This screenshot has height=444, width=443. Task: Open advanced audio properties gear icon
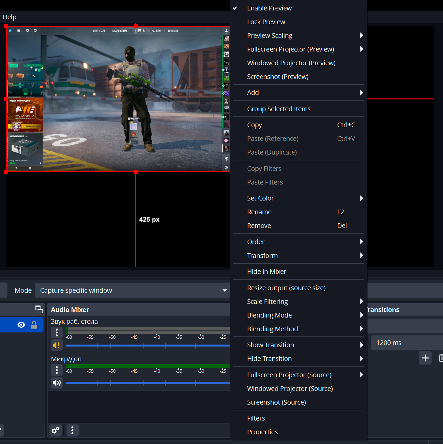point(55,430)
